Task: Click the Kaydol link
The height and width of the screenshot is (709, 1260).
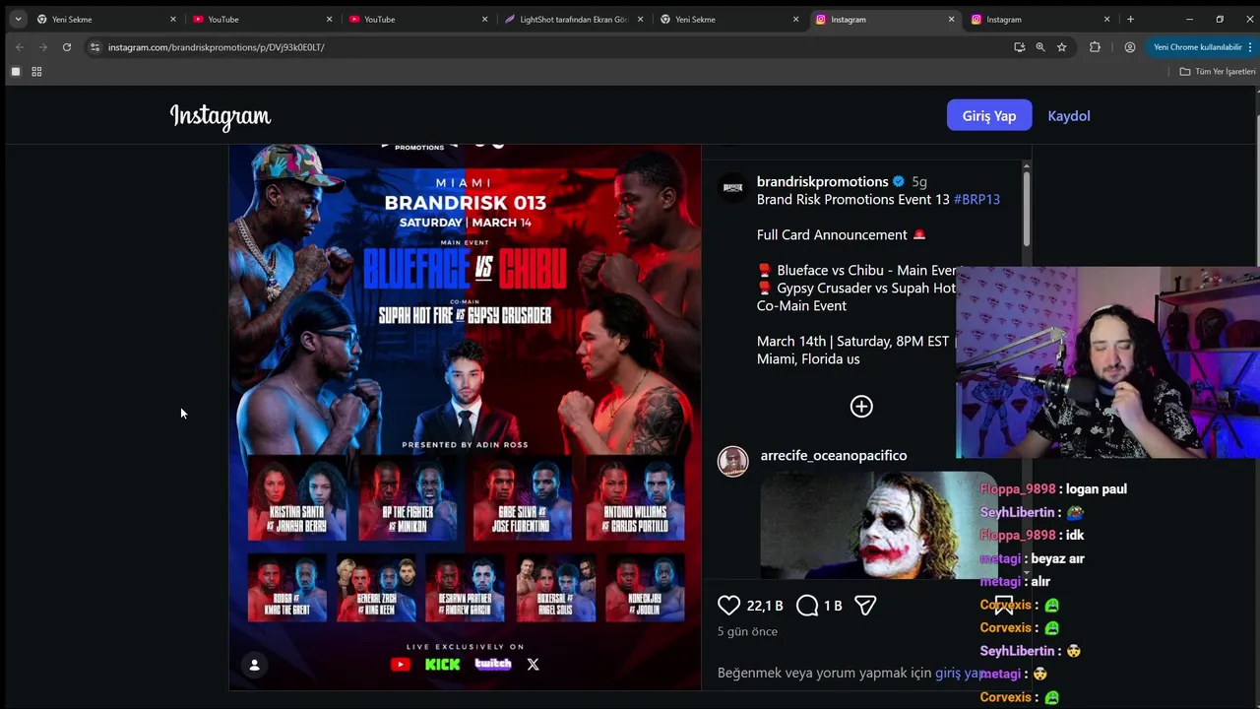Action: (x=1069, y=116)
